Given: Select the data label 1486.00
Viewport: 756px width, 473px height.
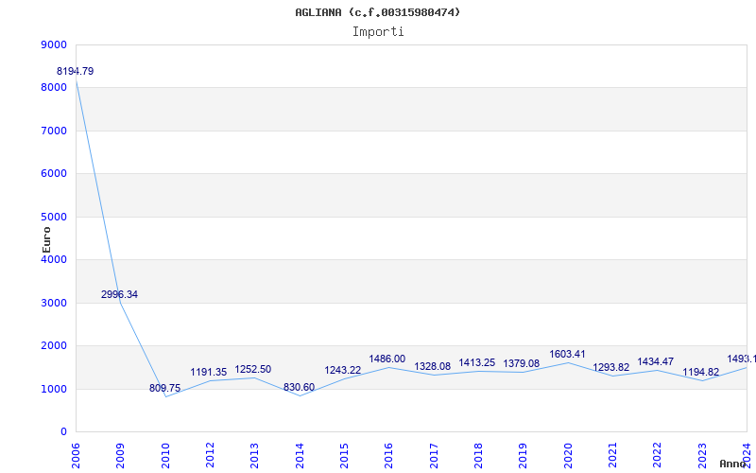Looking at the screenshot, I should tap(387, 359).
